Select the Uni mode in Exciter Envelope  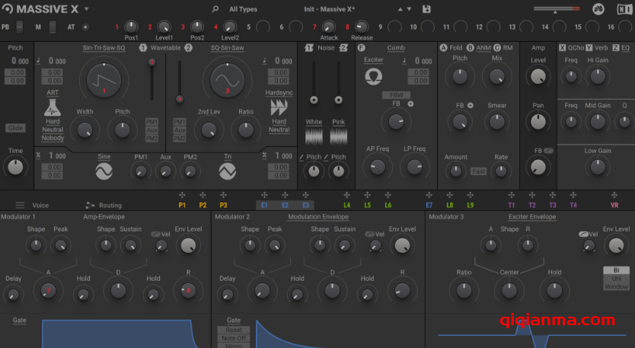click(x=616, y=278)
